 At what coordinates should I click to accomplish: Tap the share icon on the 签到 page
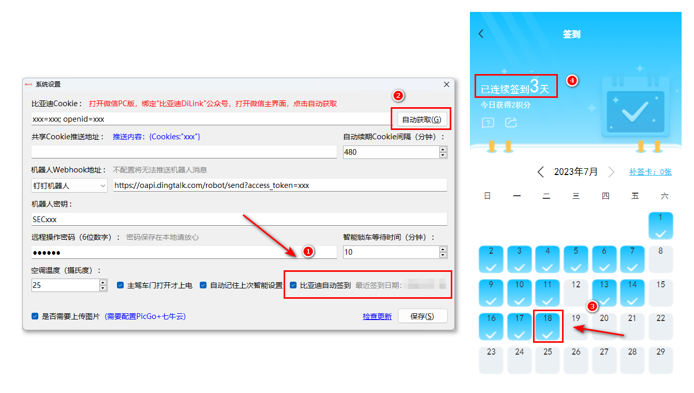click(511, 123)
